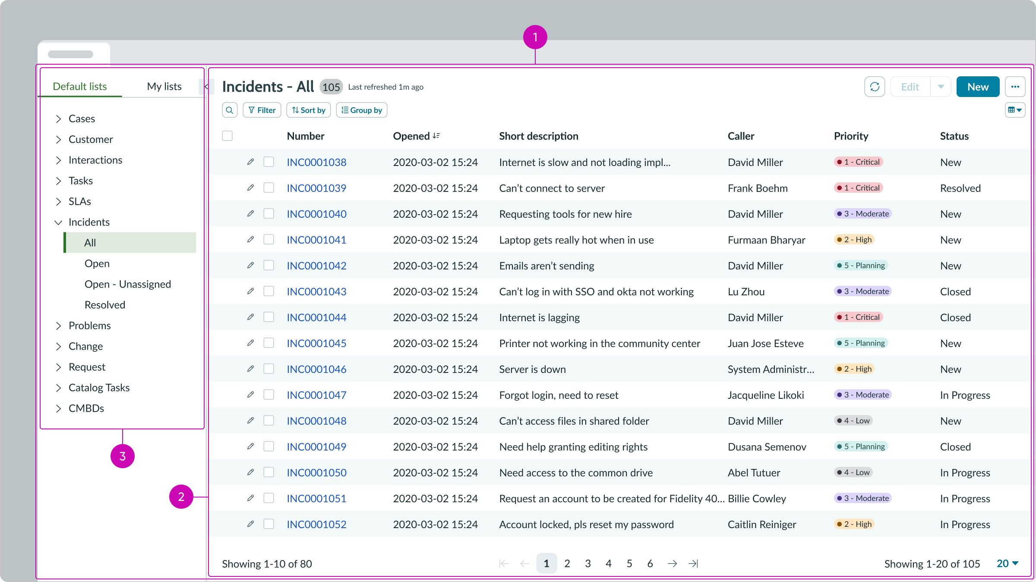Click the pencil edit icon for INC0001049

tap(250, 446)
